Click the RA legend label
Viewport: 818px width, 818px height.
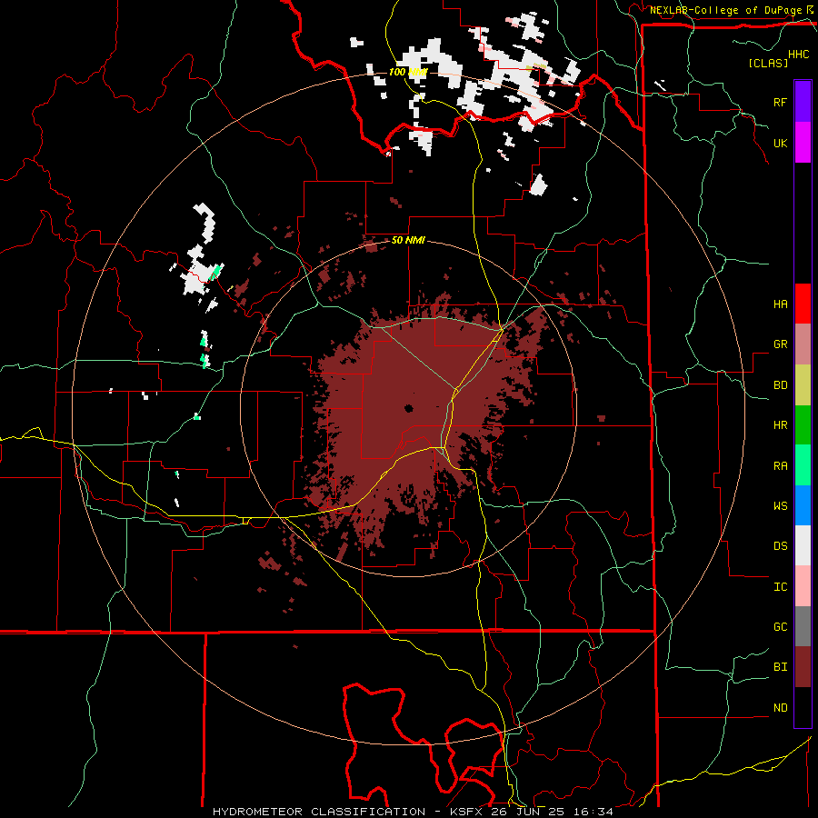[x=780, y=466]
